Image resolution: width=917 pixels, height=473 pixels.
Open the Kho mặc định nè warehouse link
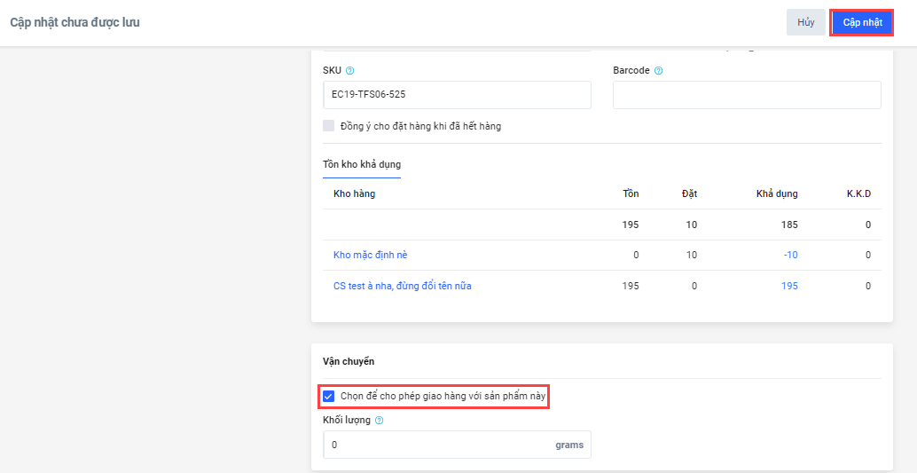pos(370,256)
